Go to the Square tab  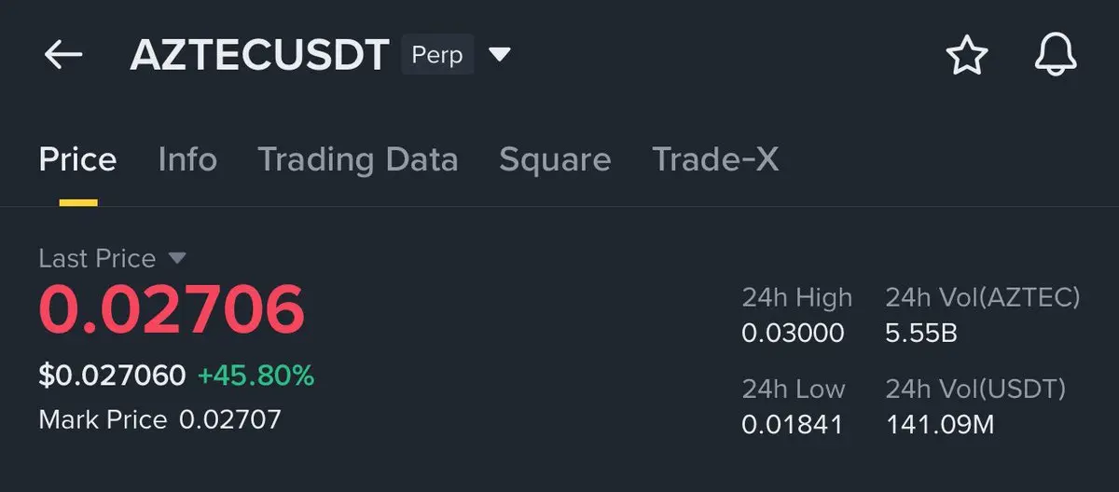(555, 159)
